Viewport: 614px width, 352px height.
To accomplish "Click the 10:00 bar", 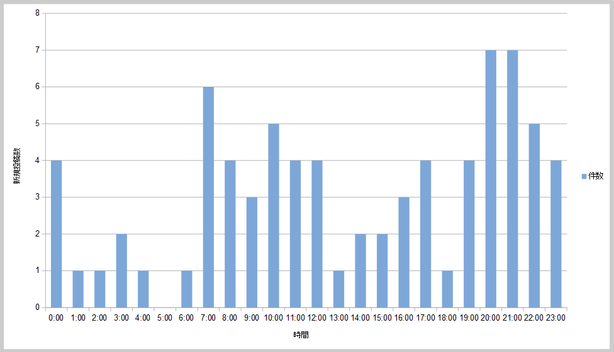I will [x=274, y=215].
